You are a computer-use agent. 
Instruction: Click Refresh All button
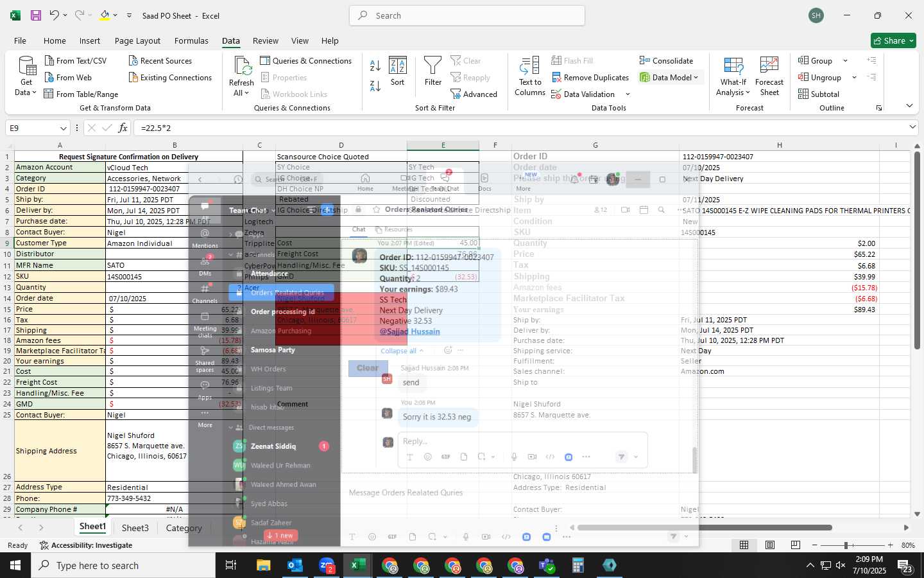click(x=241, y=76)
